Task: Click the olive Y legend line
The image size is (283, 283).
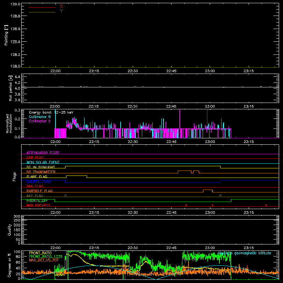Action: pyautogui.click(x=42, y=12)
